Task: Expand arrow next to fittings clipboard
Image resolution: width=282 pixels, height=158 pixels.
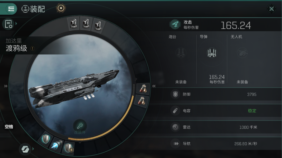Action: pyautogui.click(x=16, y=24)
